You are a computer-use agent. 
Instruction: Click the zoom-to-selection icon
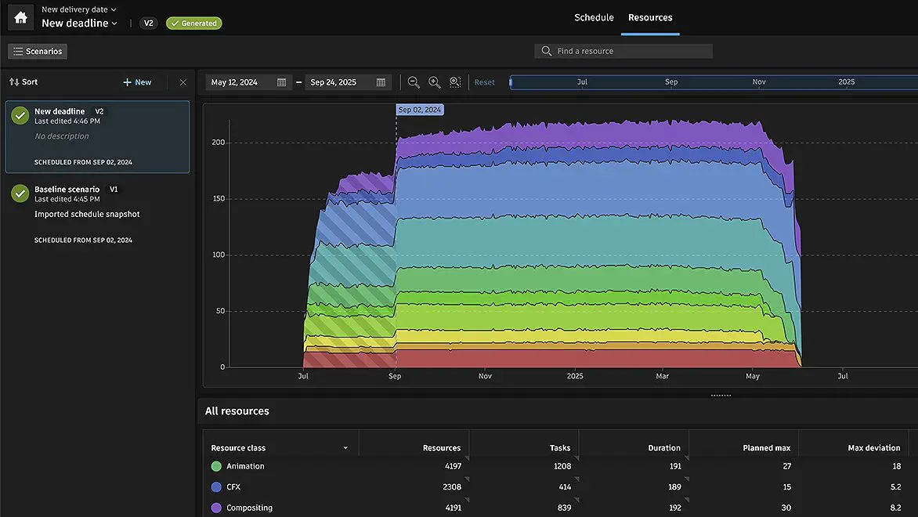click(x=455, y=82)
